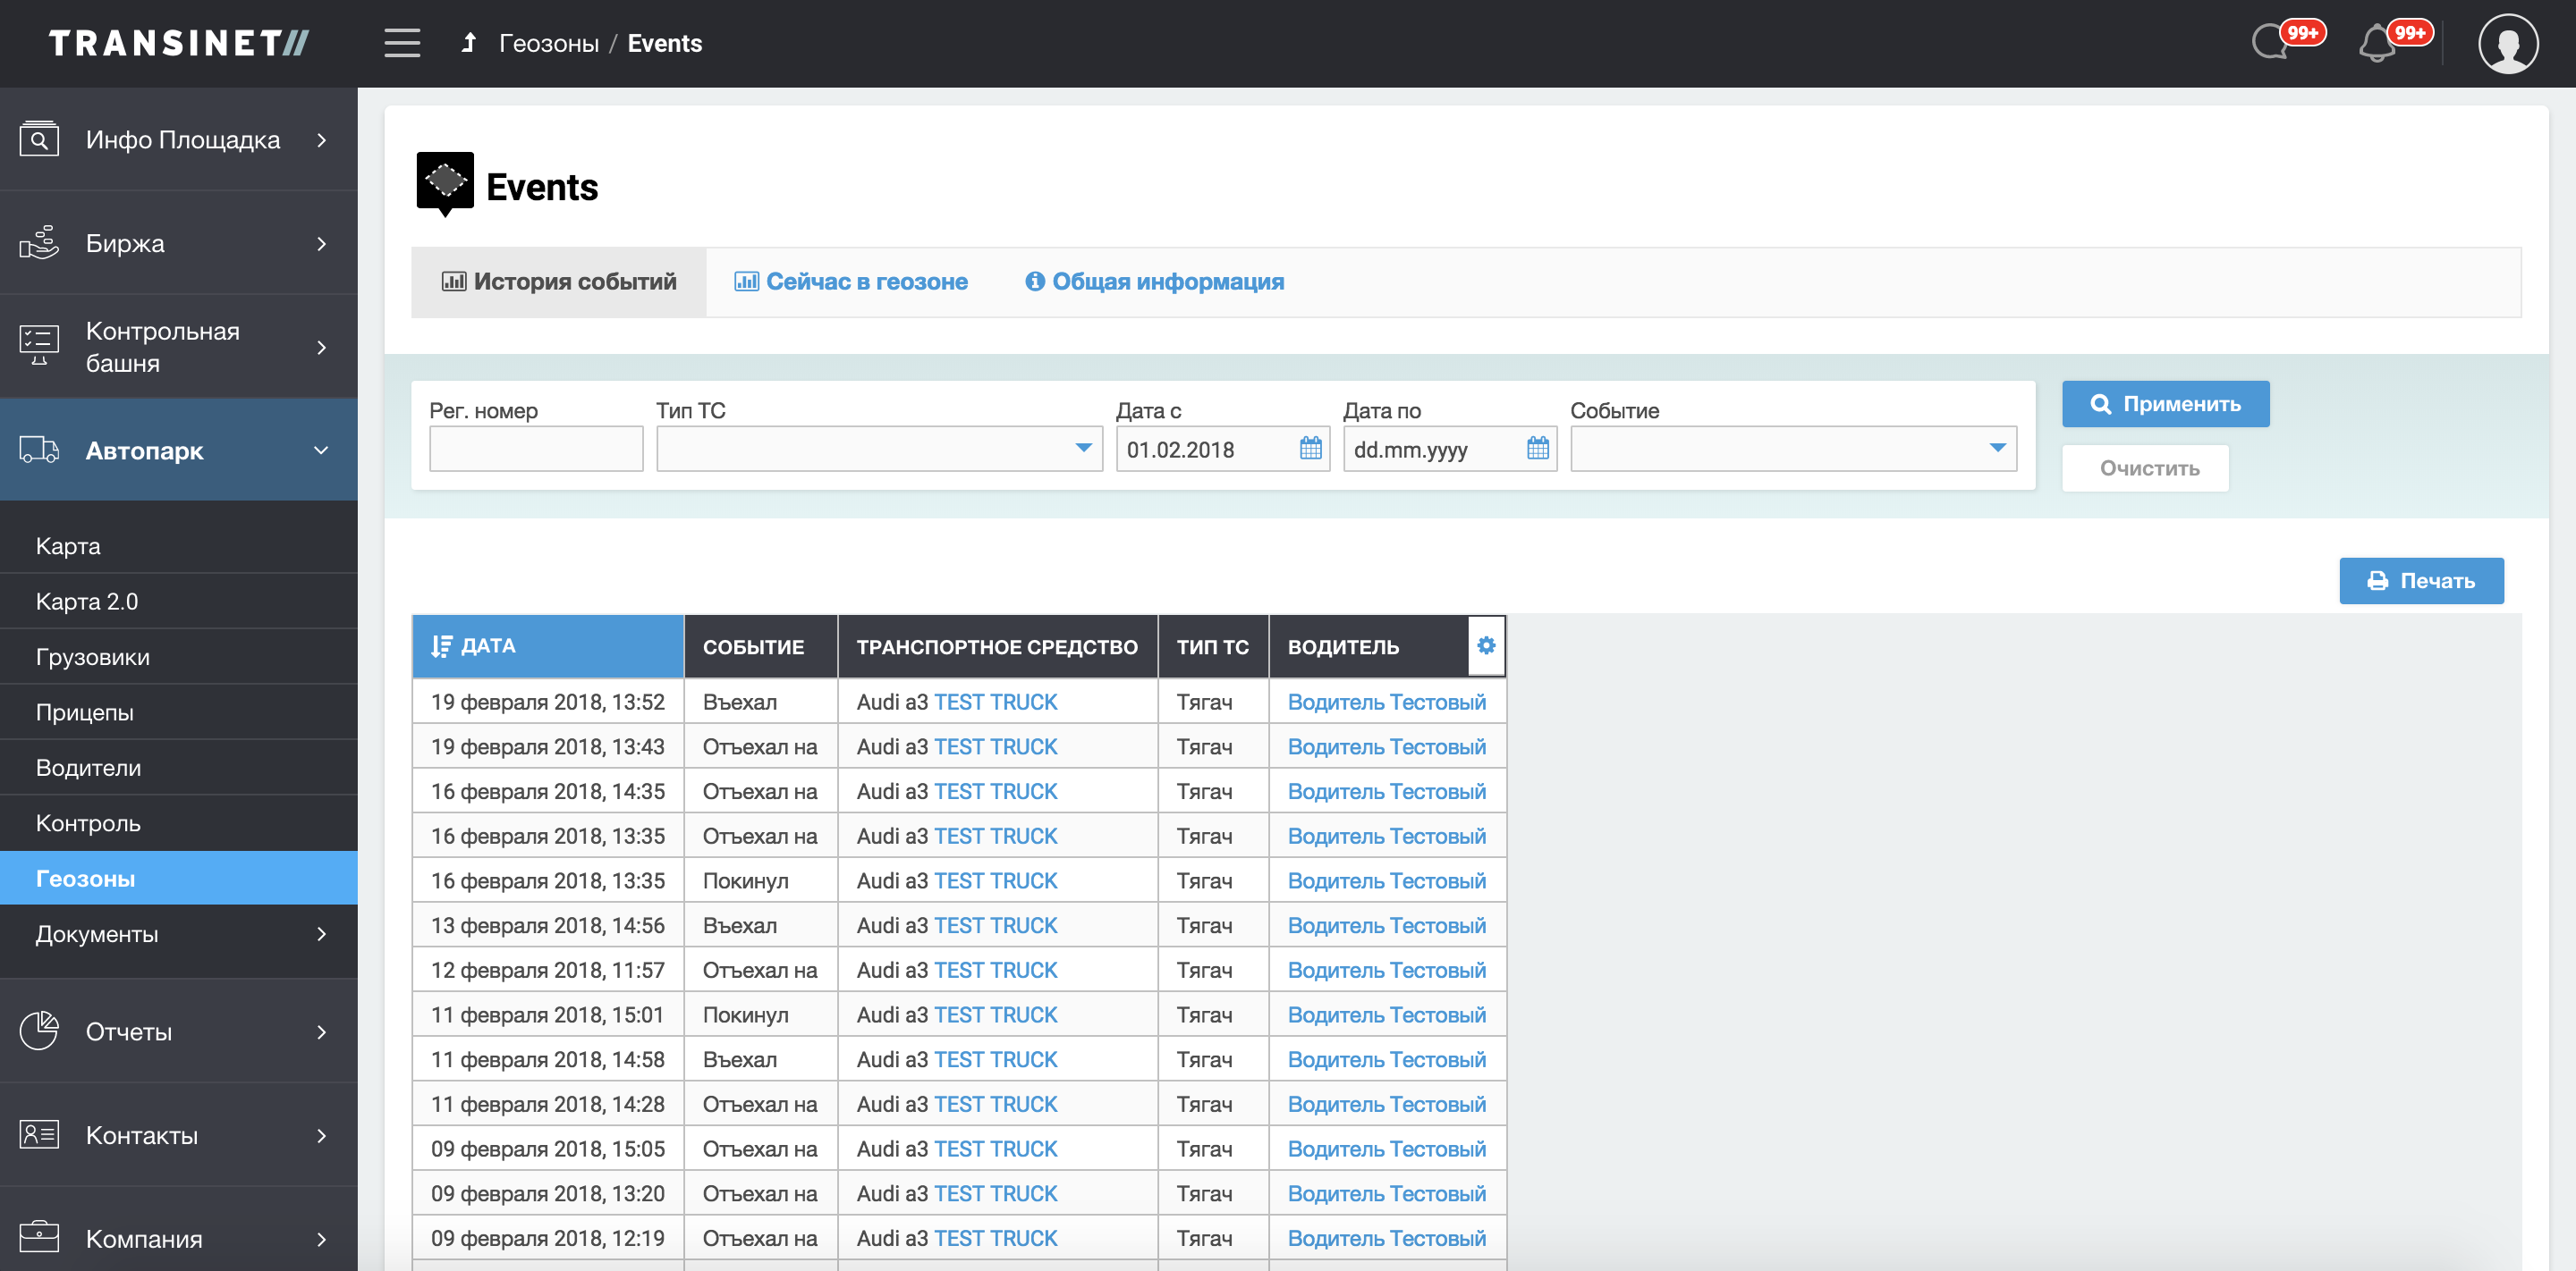Open Карта in sidebar
This screenshot has width=2576, height=1271.
tap(179, 545)
